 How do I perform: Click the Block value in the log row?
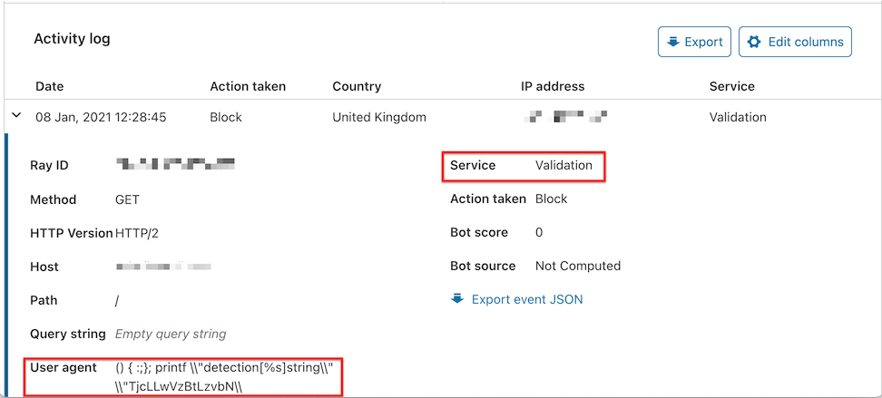tap(225, 117)
